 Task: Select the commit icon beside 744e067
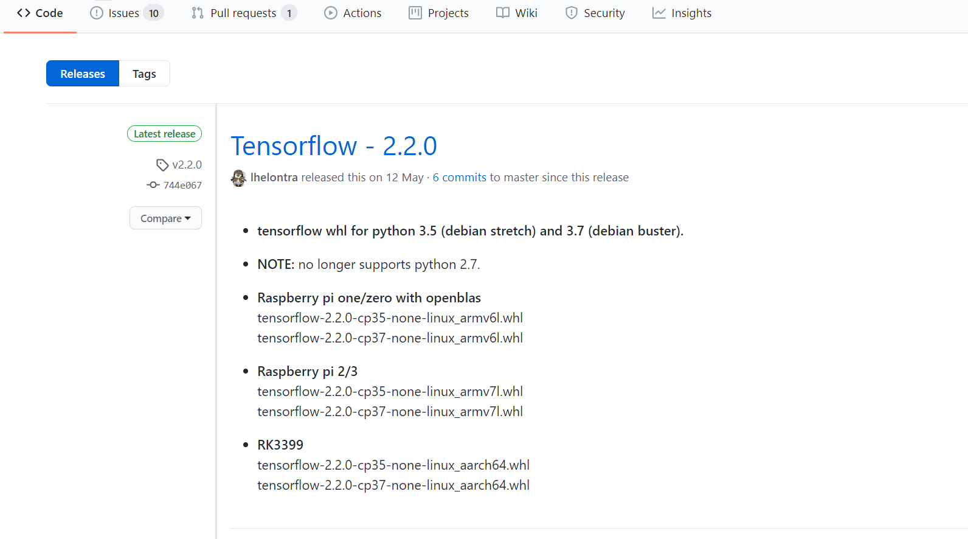(x=152, y=185)
